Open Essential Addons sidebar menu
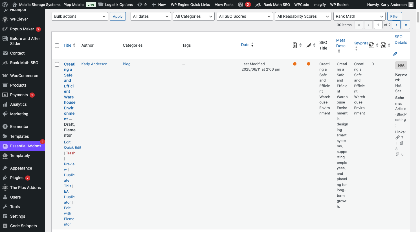Image resolution: width=420 pixels, height=232 pixels. coord(23,146)
